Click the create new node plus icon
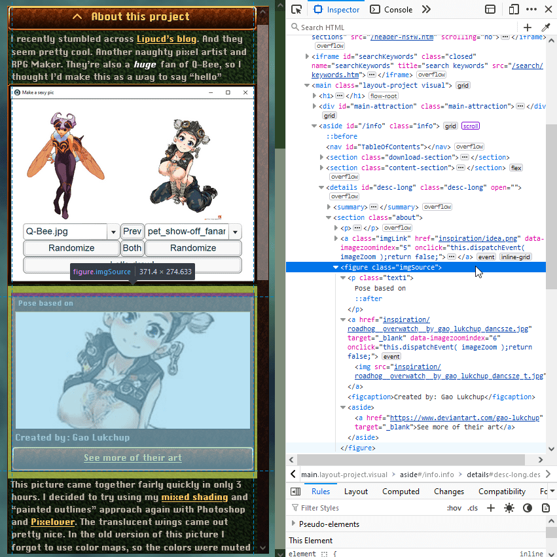557x557 pixels. pos(528,27)
